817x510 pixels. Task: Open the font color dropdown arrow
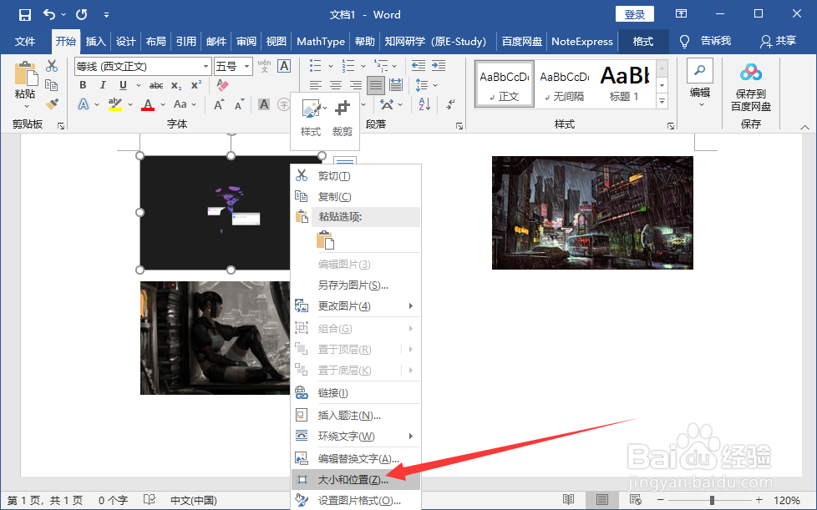click(163, 104)
